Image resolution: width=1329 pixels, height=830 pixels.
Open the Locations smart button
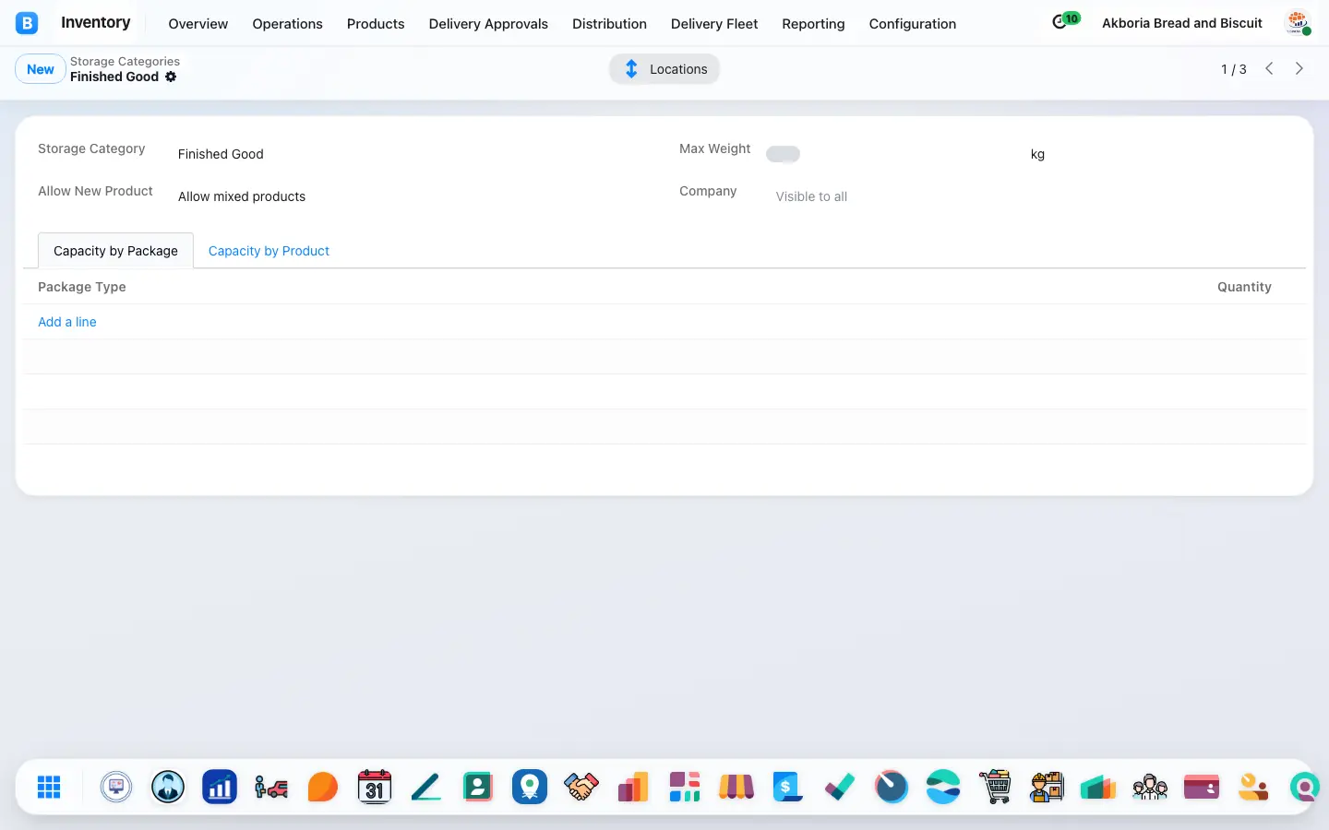[664, 69]
